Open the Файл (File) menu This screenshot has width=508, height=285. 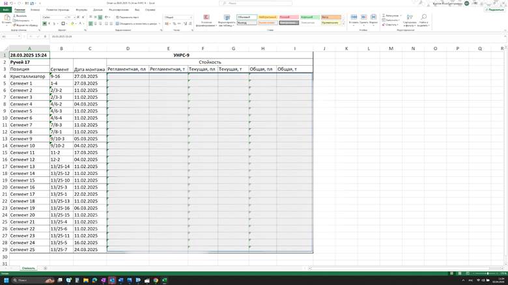pos(5,10)
